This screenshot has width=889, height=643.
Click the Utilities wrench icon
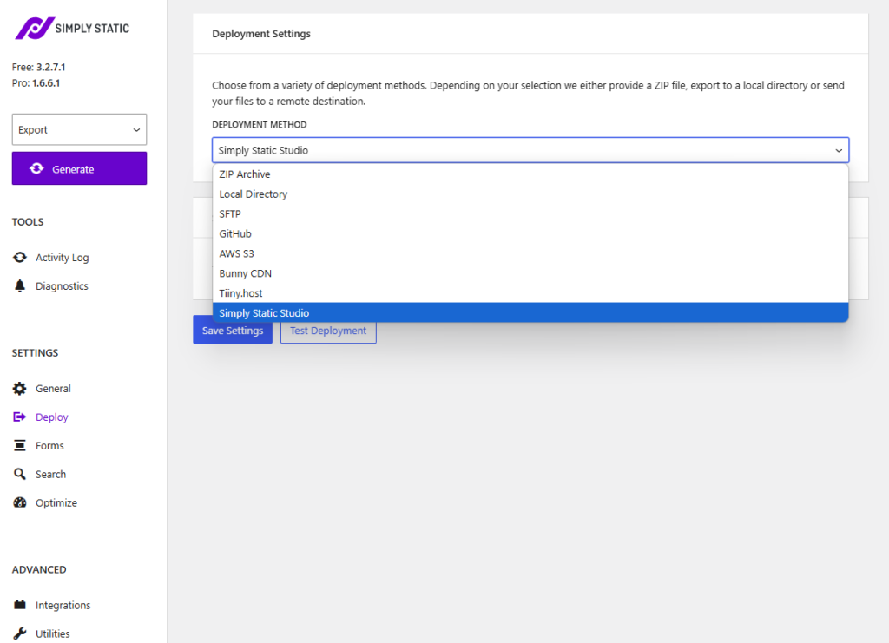click(20, 633)
